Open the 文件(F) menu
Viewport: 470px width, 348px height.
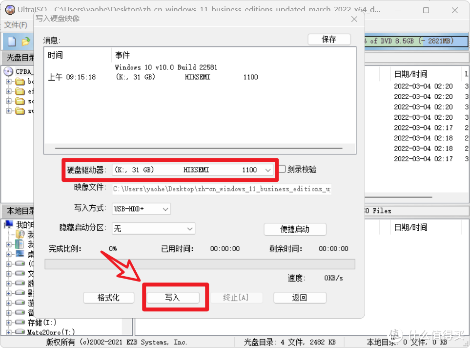pos(16,25)
